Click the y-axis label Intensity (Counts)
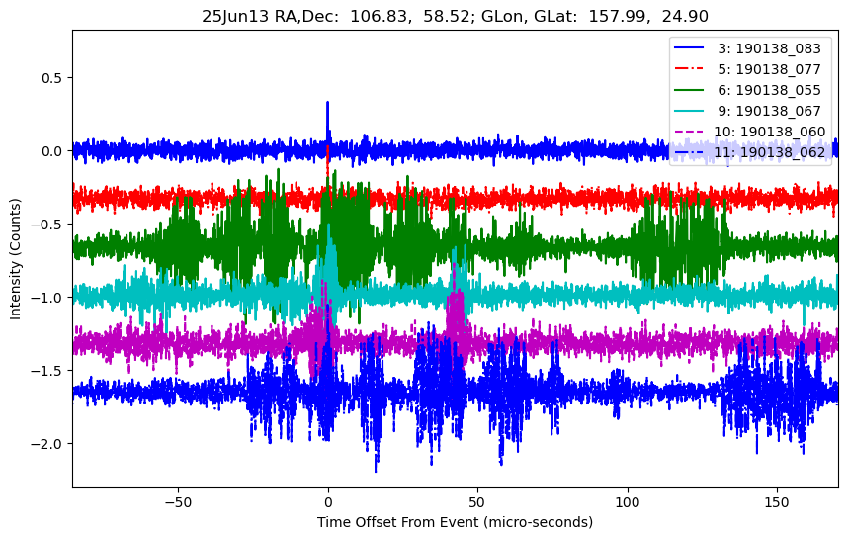This screenshot has height=539, width=848. point(16,257)
